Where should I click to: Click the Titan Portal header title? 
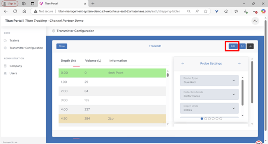coord(14,21)
